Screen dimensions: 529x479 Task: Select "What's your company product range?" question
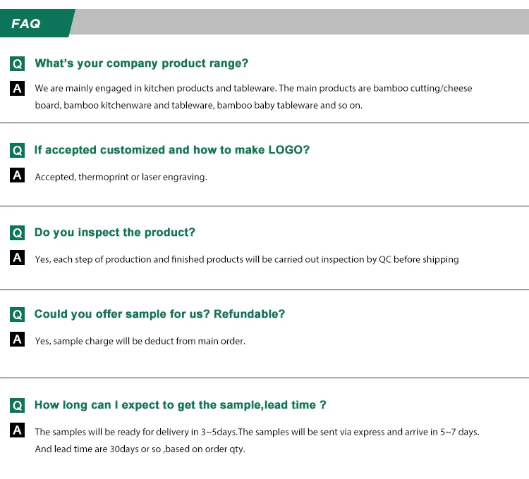(x=142, y=63)
